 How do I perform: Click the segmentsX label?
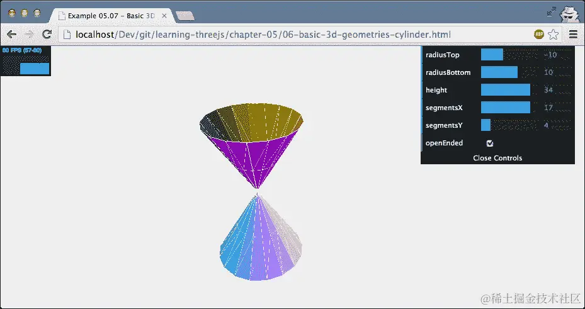pyautogui.click(x=444, y=108)
